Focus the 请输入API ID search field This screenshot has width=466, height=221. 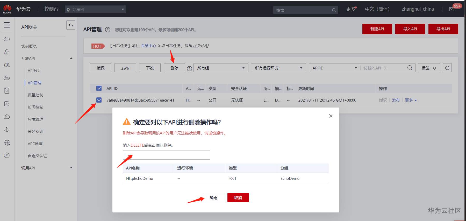[383, 68]
